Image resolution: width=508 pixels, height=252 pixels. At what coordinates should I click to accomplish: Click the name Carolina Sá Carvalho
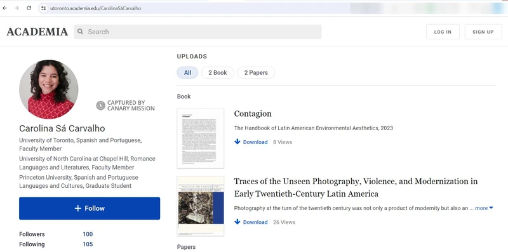(x=62, y=129)
